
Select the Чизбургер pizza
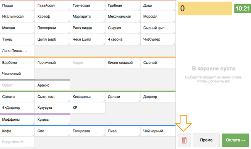pyautogui.click(x=158, y=39)
